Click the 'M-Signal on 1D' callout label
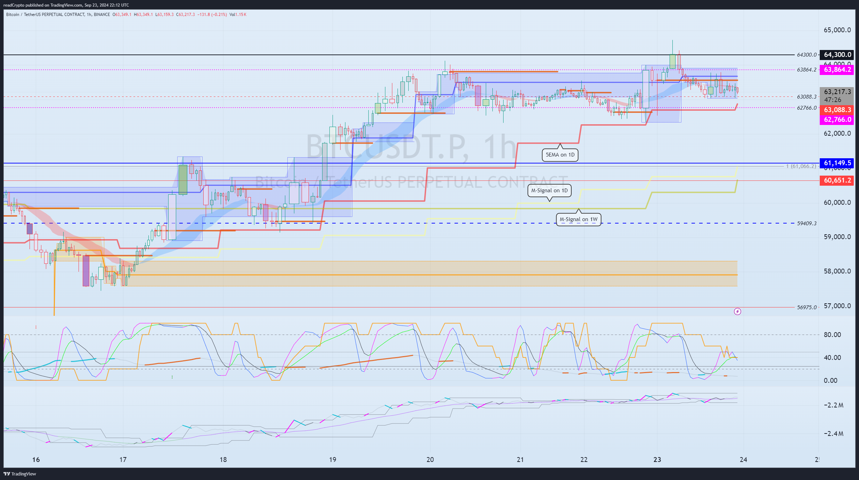The height and width of the screenshot is (480, 859). (549, 191)
